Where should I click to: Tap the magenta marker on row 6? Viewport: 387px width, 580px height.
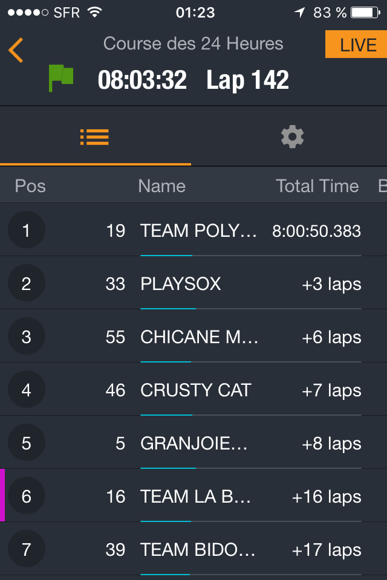coord(2,495)
